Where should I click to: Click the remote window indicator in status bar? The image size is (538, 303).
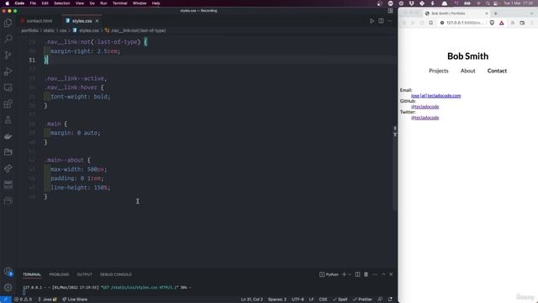(x=6, y=300)
